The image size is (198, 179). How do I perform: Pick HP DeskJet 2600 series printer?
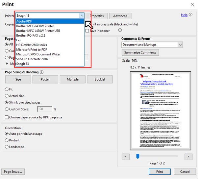pyautogui.click(x=50, y=45)
